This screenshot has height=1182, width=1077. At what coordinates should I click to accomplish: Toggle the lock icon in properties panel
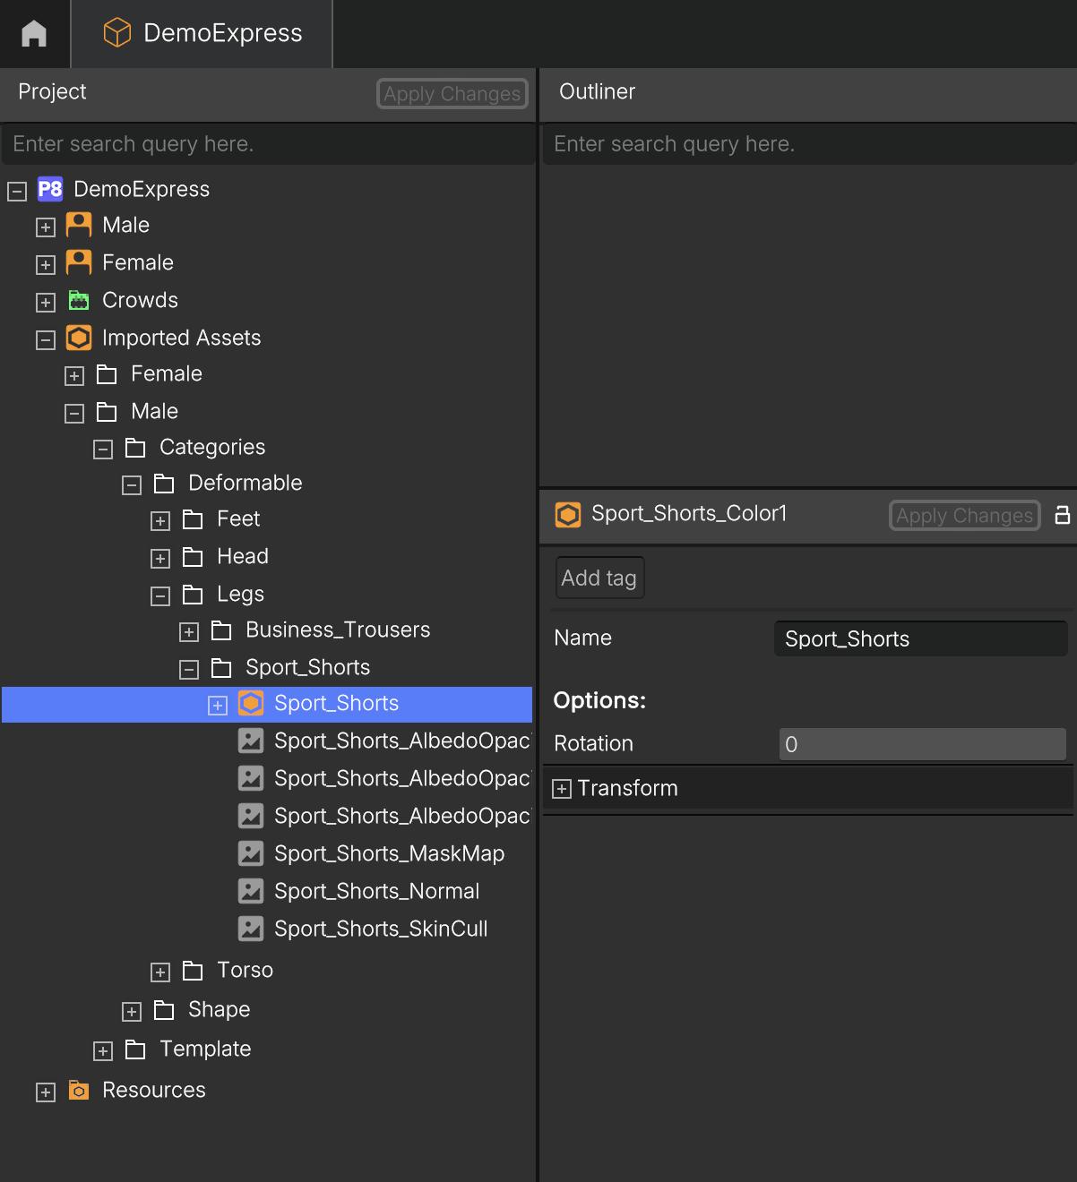click(x=1063, y=515)
